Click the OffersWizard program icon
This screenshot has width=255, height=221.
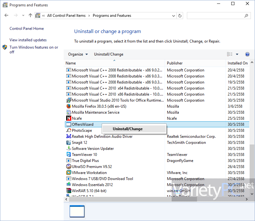pos(69,124)
